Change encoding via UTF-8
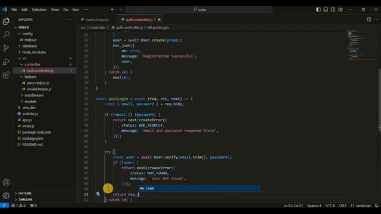The image size is (381, 214). tap(330, 206)
